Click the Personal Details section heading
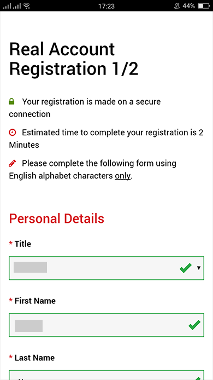Viewport: 213px width, 380px height. pos(57,218)
